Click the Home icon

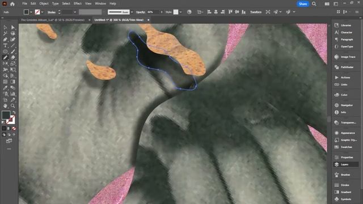tap(12, 4)
